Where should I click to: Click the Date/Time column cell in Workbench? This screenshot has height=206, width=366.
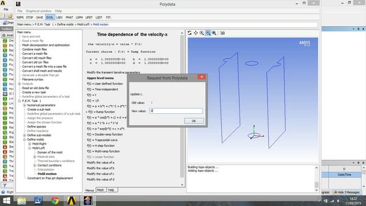pos(344,175)
